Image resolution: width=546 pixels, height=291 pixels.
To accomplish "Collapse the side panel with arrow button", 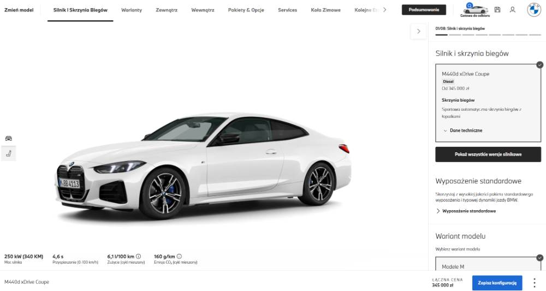I will tap(419, 31).
